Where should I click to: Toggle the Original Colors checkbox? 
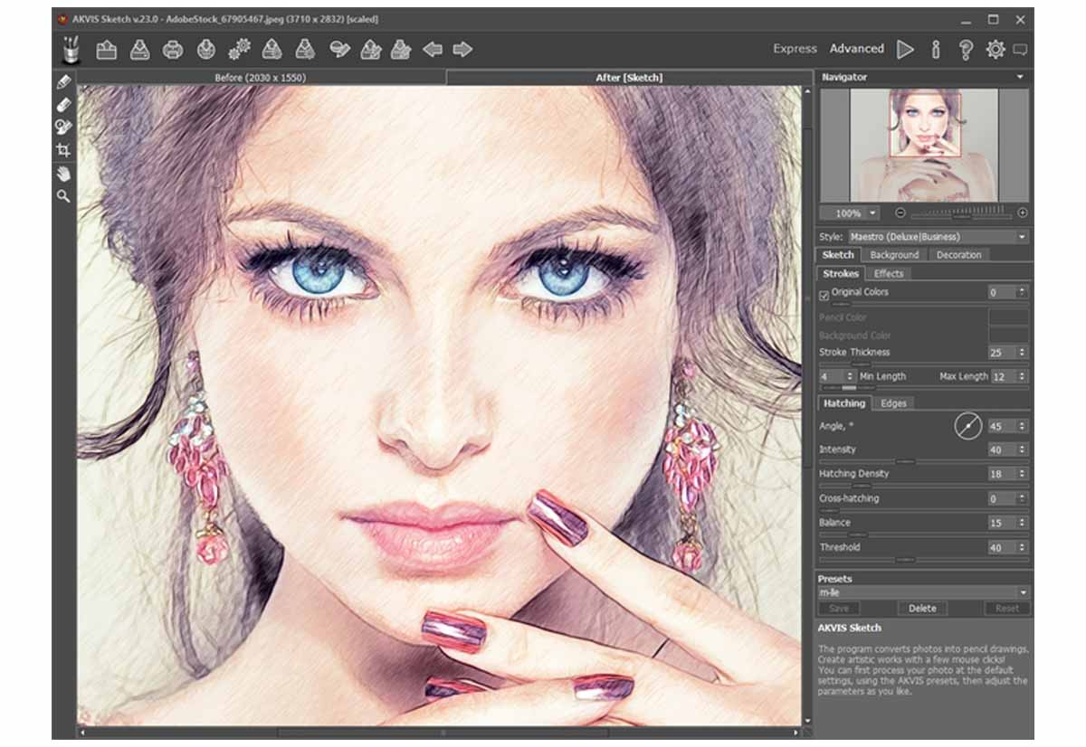point(824,294)
